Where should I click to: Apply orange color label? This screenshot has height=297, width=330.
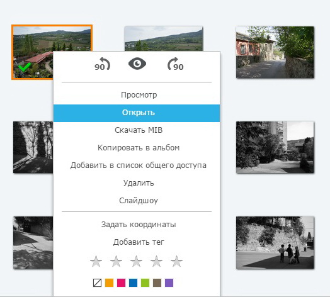point(109,283)
